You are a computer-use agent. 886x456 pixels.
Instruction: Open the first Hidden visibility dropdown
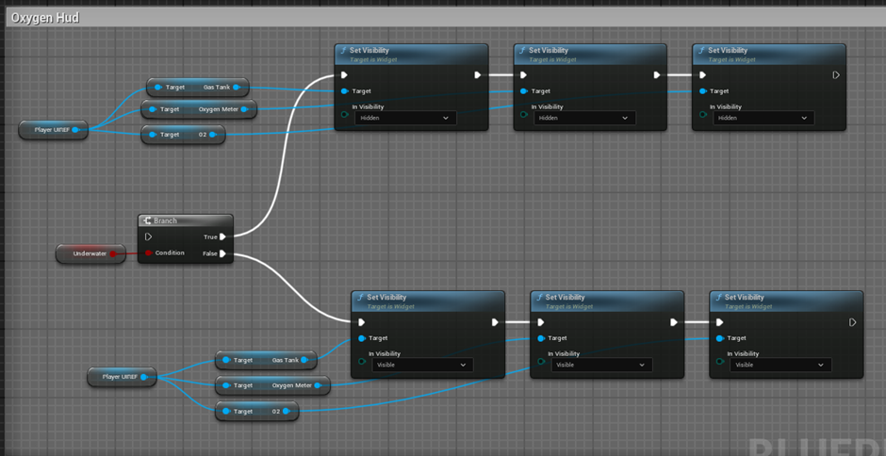pyautogui.click(x=405, y=119)
